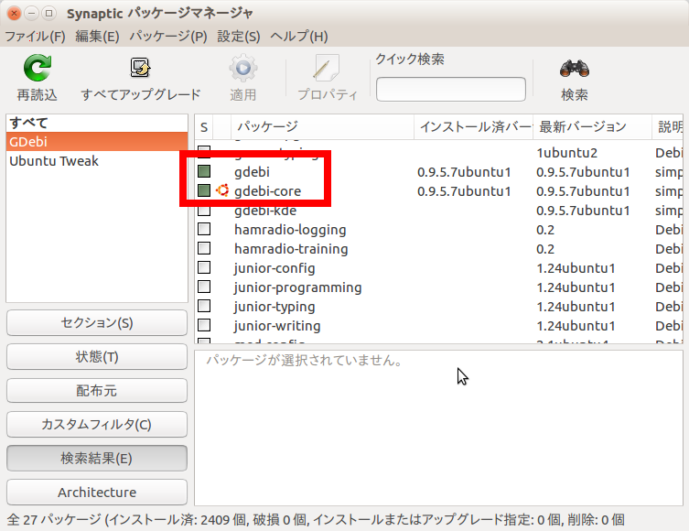Click the Upgrade All (すべてアップグレード) icon
The height and width of the screenshot is (531, 689).
click(140, 68)
